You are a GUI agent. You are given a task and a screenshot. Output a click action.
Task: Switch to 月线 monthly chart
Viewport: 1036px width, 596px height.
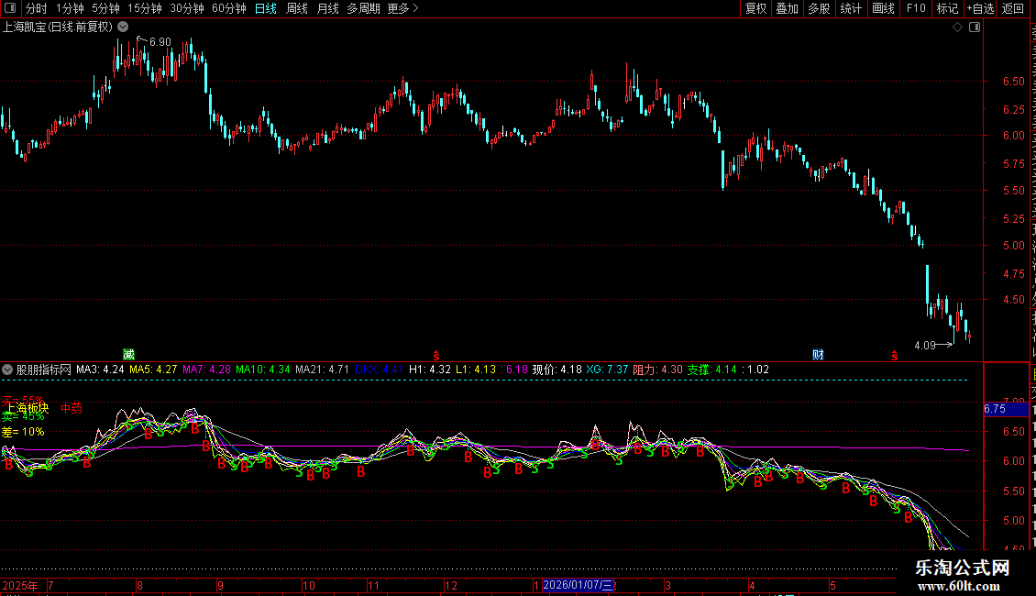coord(327,8)
